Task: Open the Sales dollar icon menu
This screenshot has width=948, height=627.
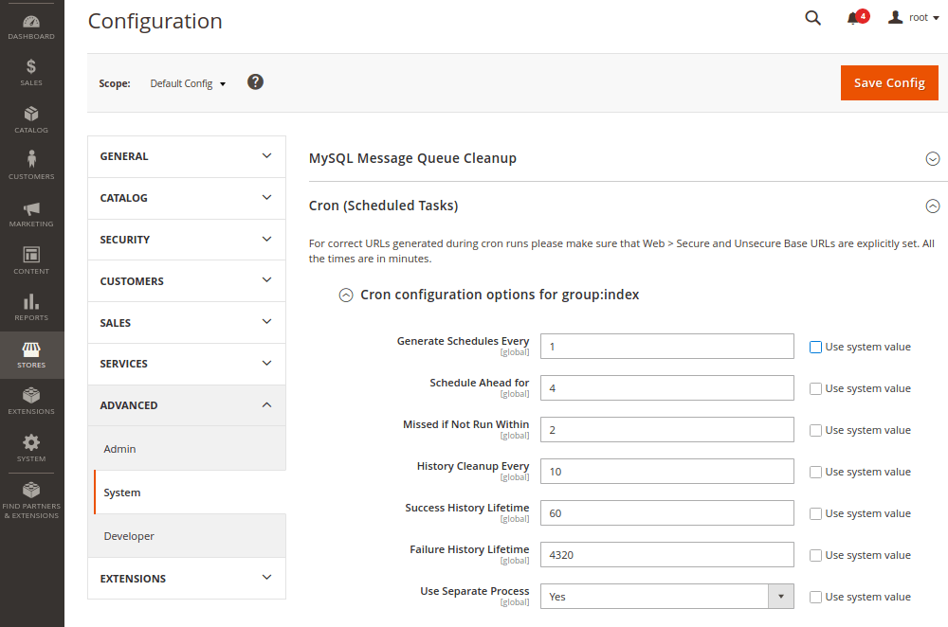Action: click(x=31, y=72)
